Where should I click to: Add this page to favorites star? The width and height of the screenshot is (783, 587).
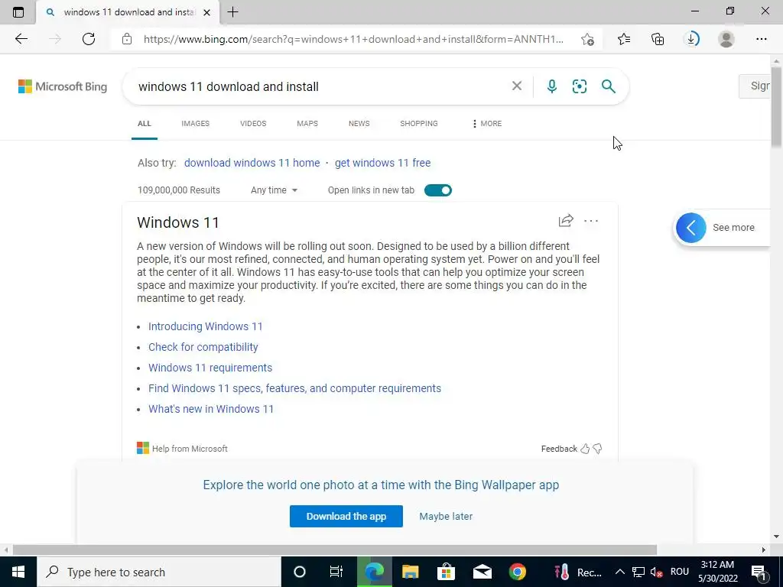[588, 39]
